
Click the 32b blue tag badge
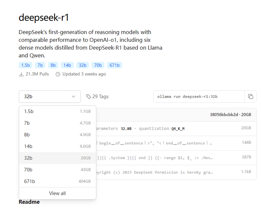click(83, 65)
